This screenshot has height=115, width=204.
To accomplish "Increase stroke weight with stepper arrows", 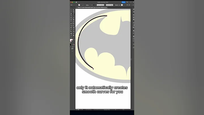I will coord(90,5).
